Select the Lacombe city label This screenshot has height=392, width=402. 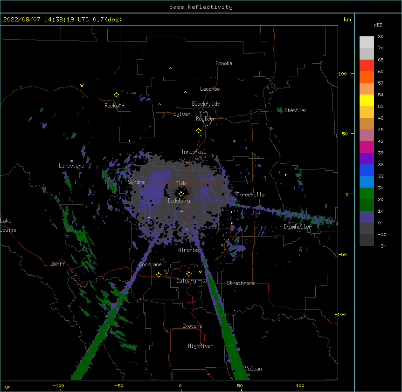210,89
